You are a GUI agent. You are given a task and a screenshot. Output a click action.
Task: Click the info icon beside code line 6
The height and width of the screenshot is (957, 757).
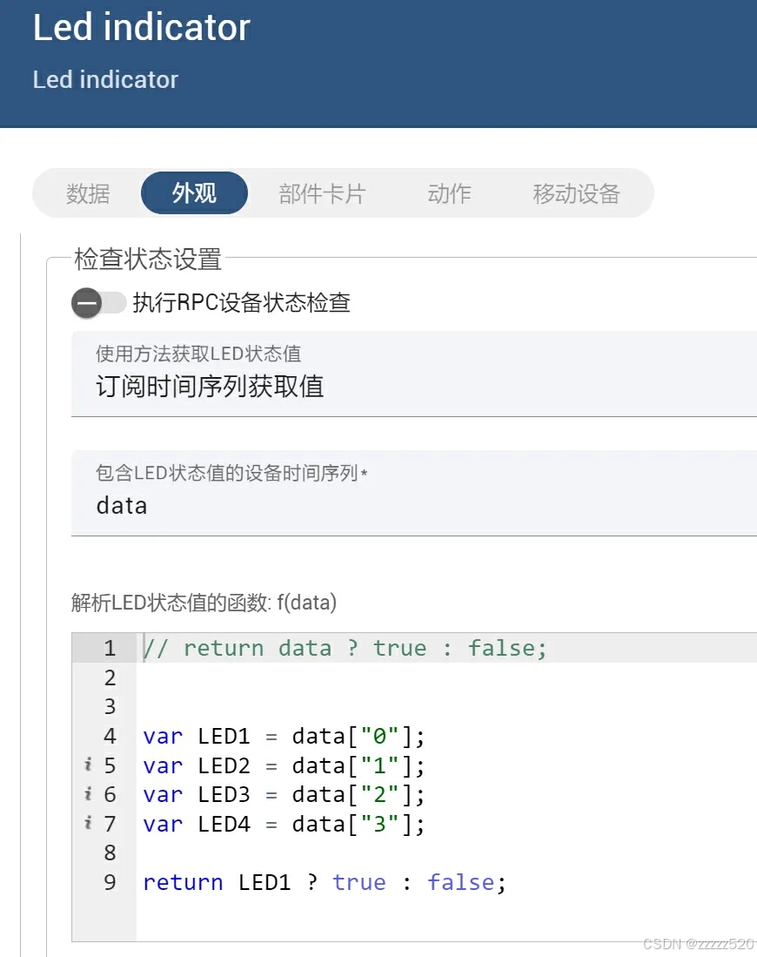point(90,795)
